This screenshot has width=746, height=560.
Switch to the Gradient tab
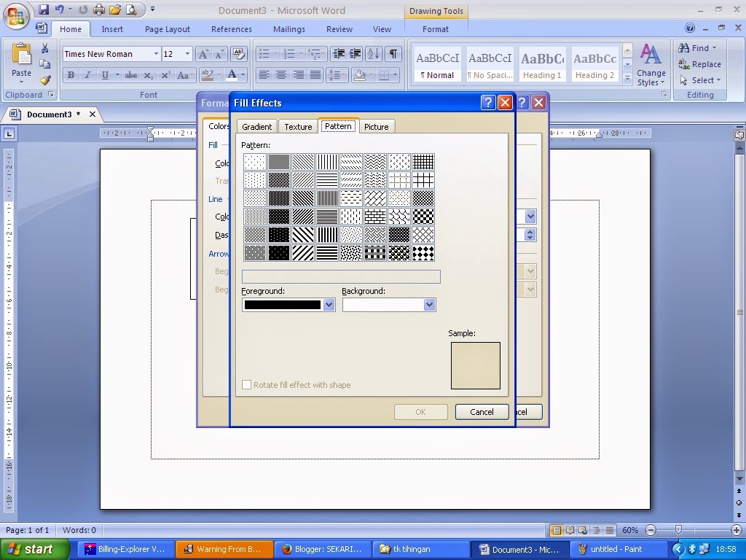point(257,127)
